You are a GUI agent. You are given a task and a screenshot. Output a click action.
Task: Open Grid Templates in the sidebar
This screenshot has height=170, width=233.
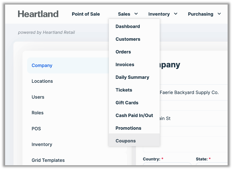48,160
